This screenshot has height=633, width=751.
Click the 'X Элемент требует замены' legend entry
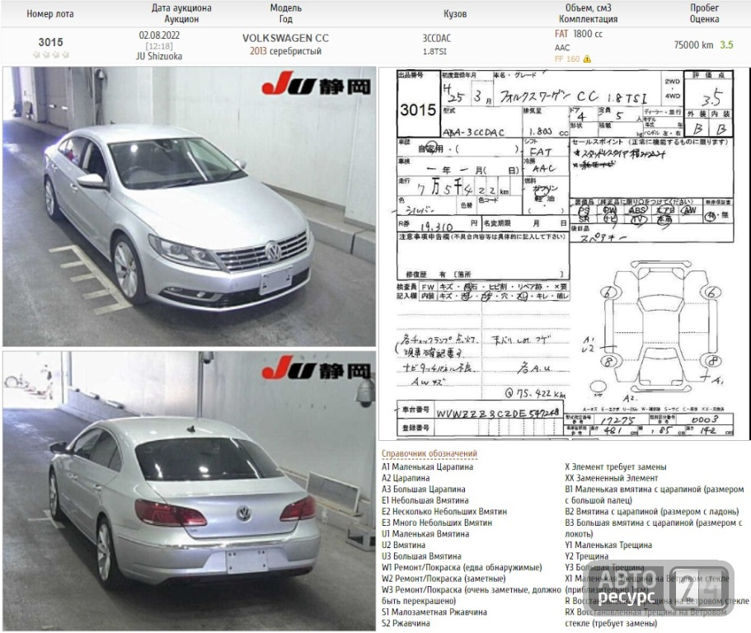coord(616,467)
